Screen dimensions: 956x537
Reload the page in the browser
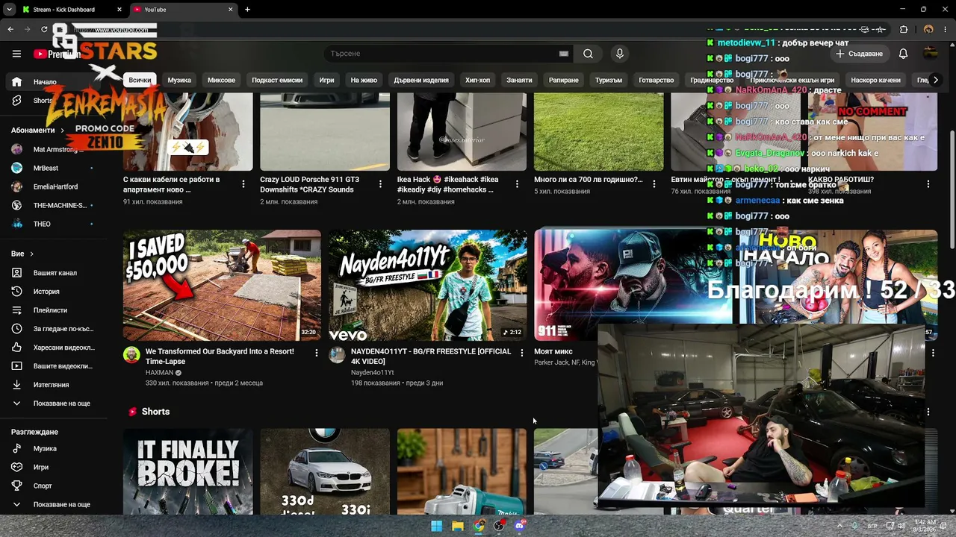44,30
